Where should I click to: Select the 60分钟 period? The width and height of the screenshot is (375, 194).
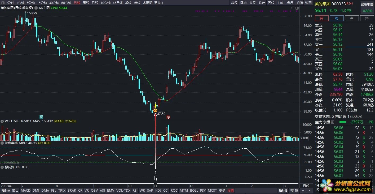(66, 3)
